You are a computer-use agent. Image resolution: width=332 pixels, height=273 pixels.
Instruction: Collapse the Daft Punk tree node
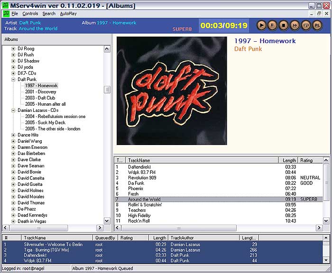click(x=13, y=80)
